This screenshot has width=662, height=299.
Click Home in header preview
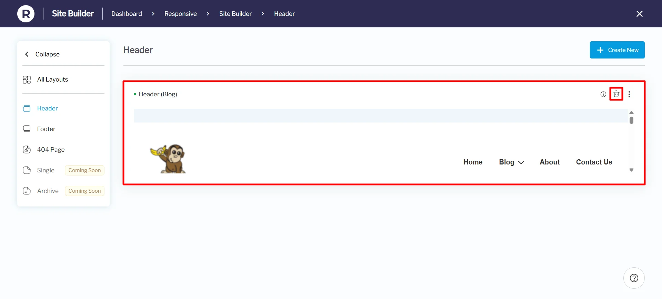pos(473,162)
